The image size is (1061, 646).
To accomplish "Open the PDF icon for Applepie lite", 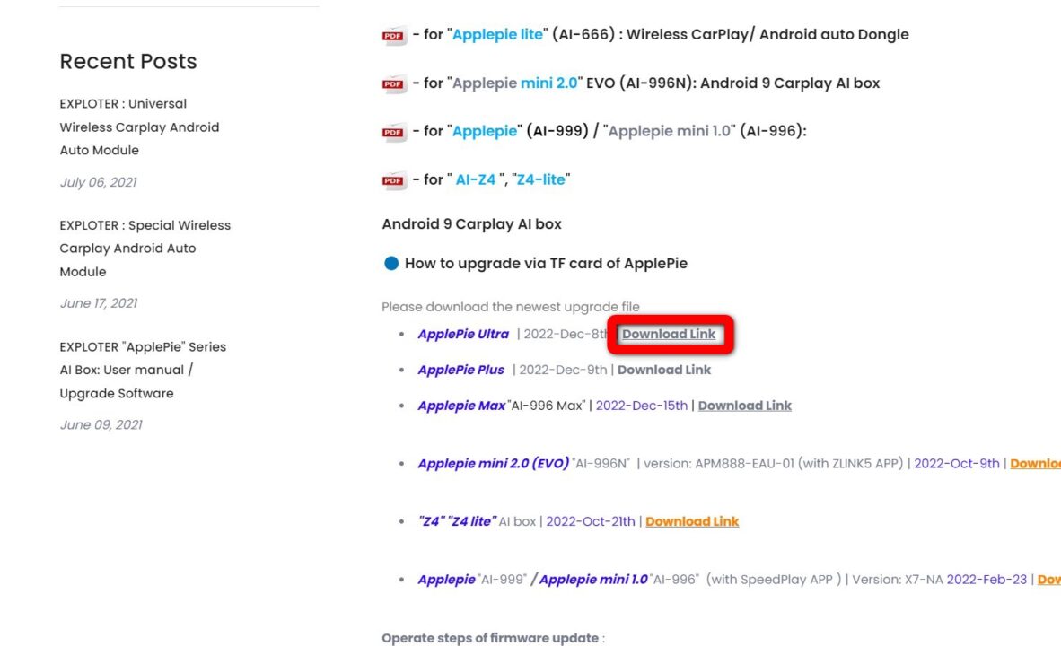I will click(394, 35).
